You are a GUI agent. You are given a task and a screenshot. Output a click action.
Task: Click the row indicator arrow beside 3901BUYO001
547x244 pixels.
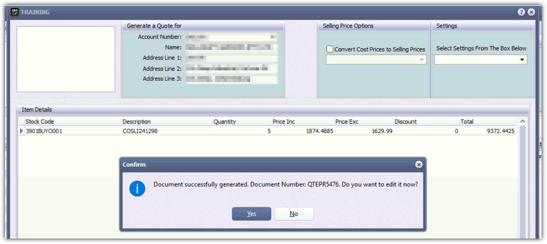[x=22, y=131]
